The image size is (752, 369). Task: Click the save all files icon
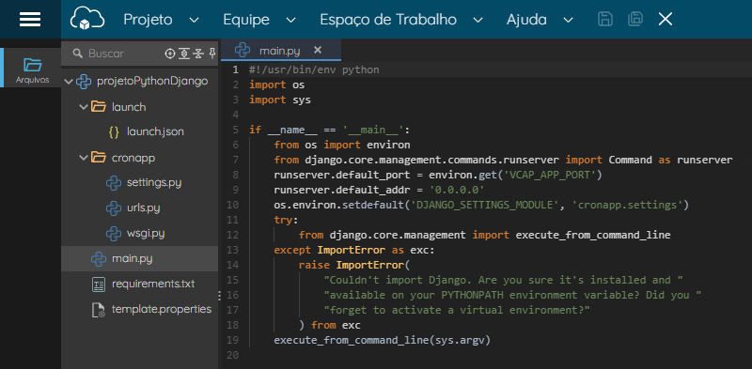635,19
